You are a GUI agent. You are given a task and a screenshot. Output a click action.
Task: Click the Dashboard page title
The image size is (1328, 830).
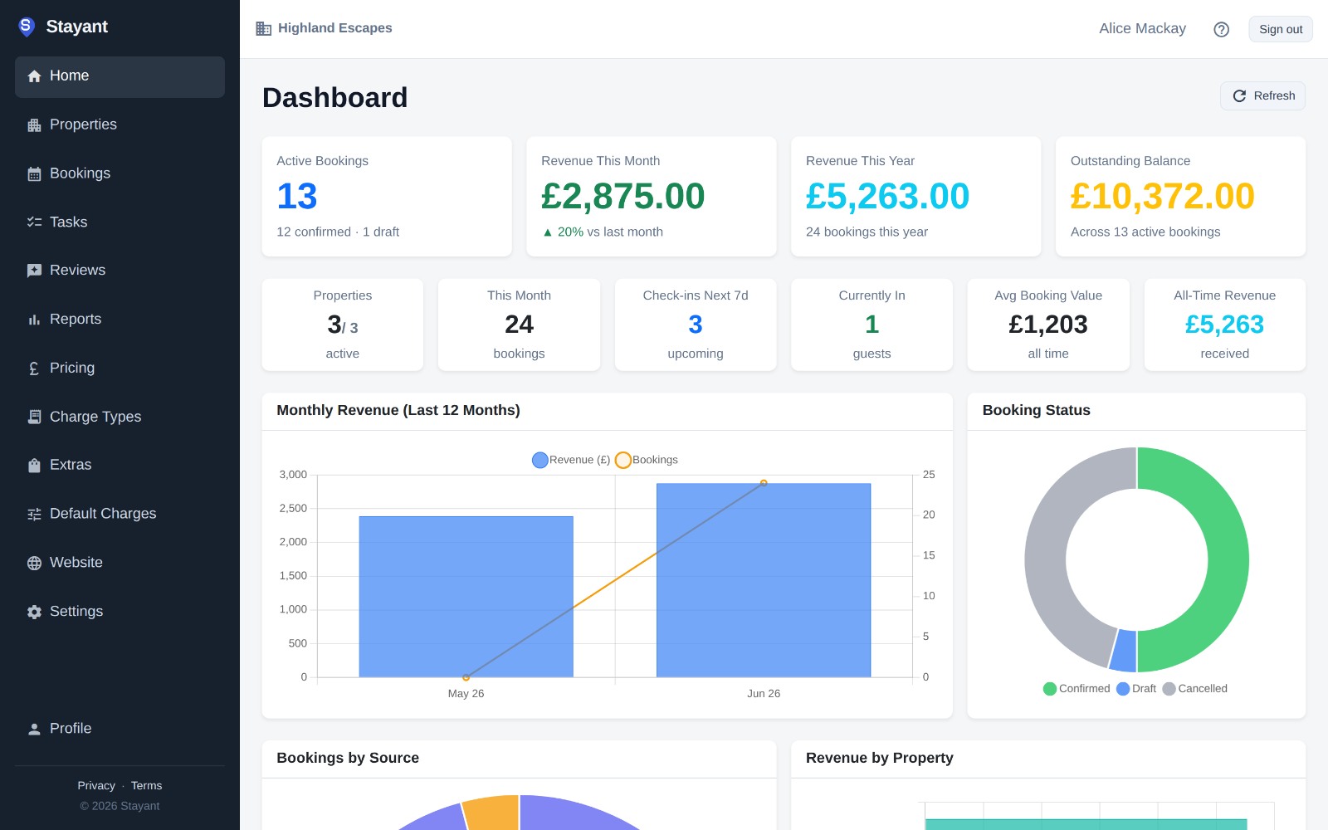click(335, 98)
